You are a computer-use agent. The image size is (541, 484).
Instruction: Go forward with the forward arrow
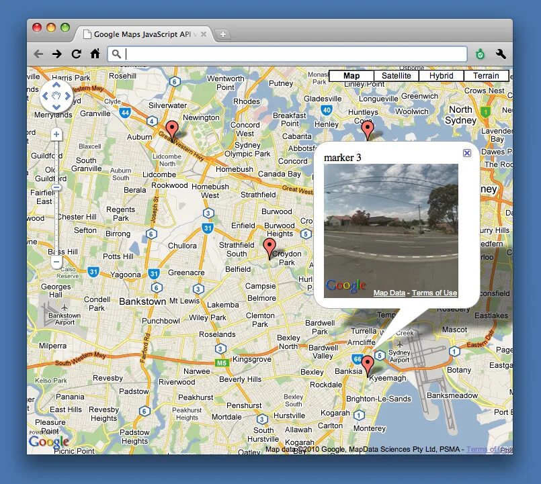click(57, 54)
